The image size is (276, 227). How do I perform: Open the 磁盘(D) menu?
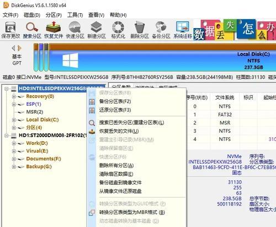point(32,15)
